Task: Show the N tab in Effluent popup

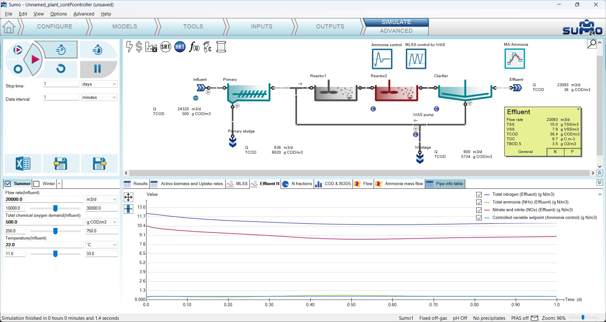Action: pyautogui.click(x=555, y=152)
